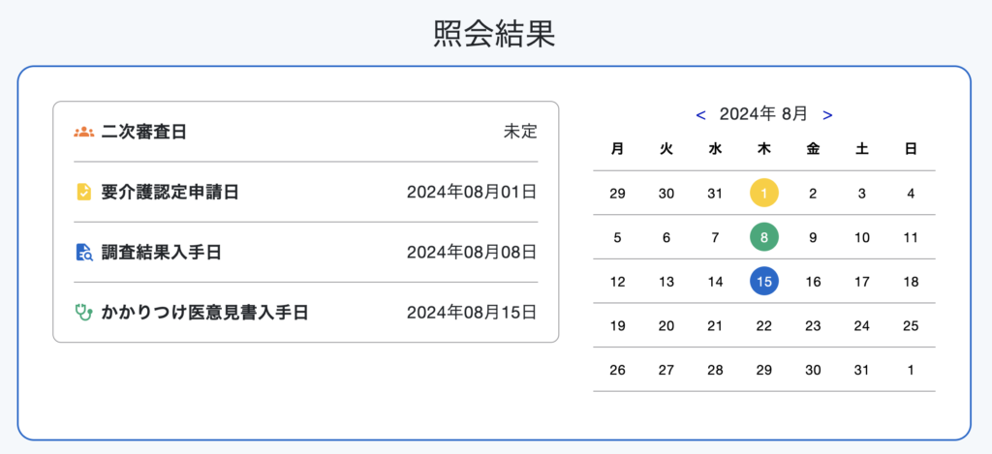992x454 pixels.
Task: Click the 2024年 8月 month label
Action: pyautogui.click(x=763, y=114)
